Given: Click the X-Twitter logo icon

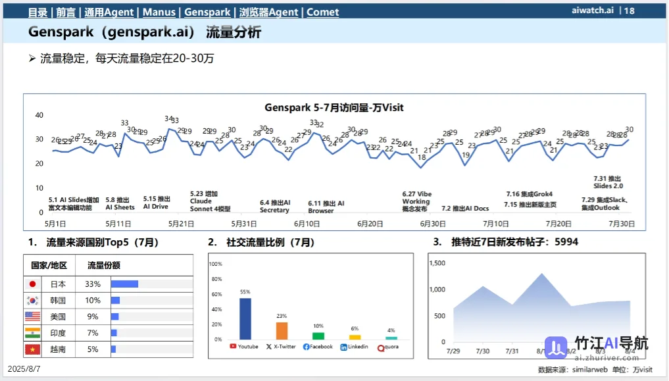Looking at the screenshot, I should pos(269,347).
